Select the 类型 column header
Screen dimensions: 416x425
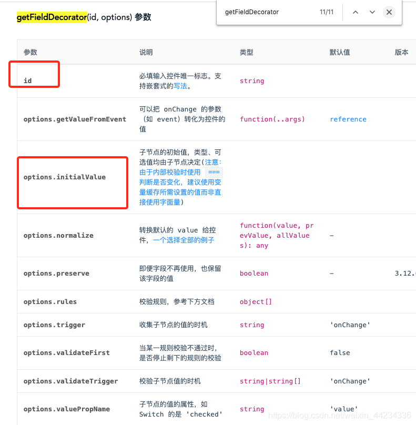point(246,52)
